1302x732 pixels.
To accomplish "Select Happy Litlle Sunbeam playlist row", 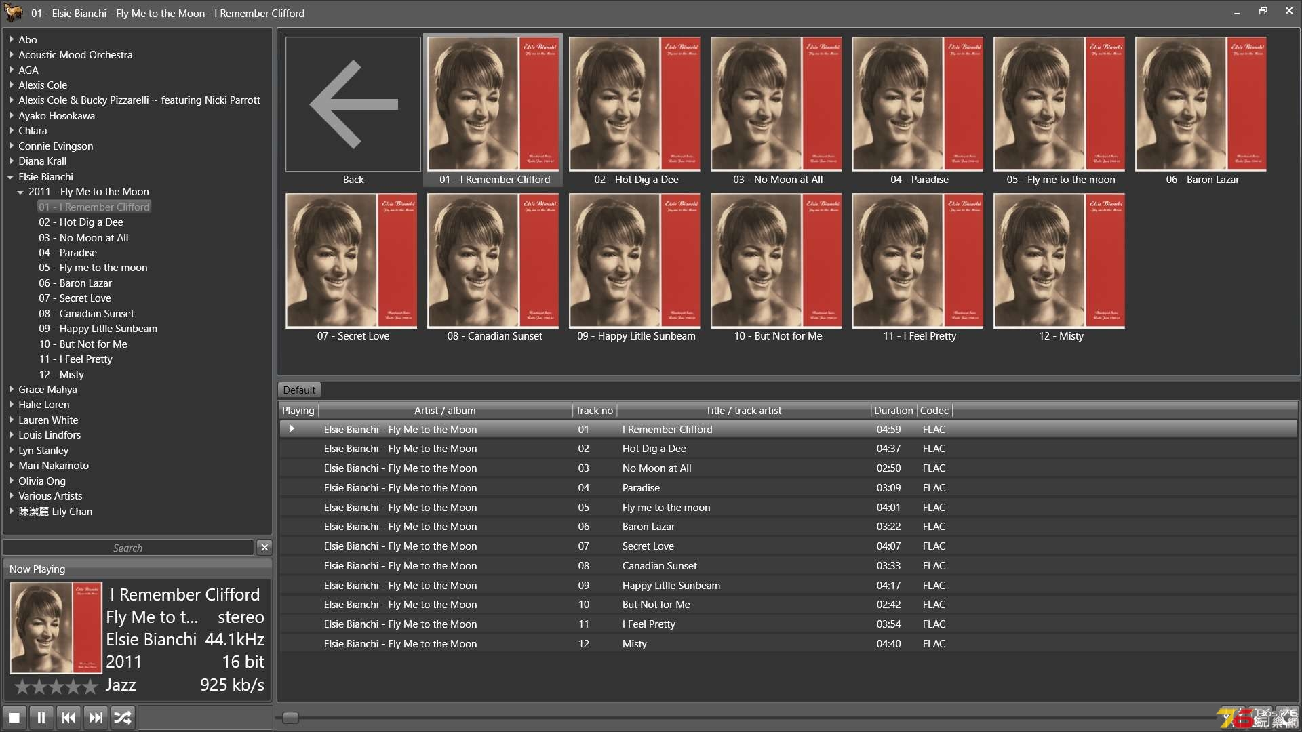I will tap(788, 586).
